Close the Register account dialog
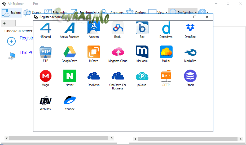The width and height of the screenshot is (246, 145). point(207,17)
